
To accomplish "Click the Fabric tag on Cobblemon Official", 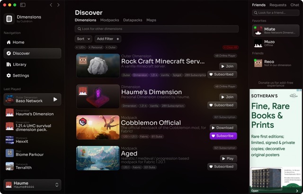I will tap(144, 136).
